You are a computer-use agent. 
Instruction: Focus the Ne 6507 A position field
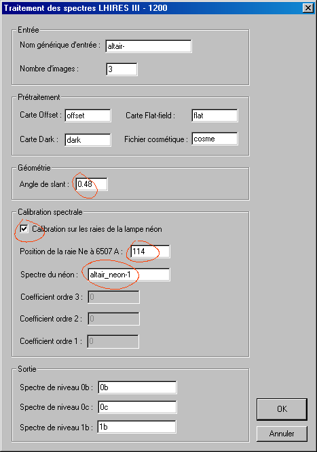tap(150, 251)
